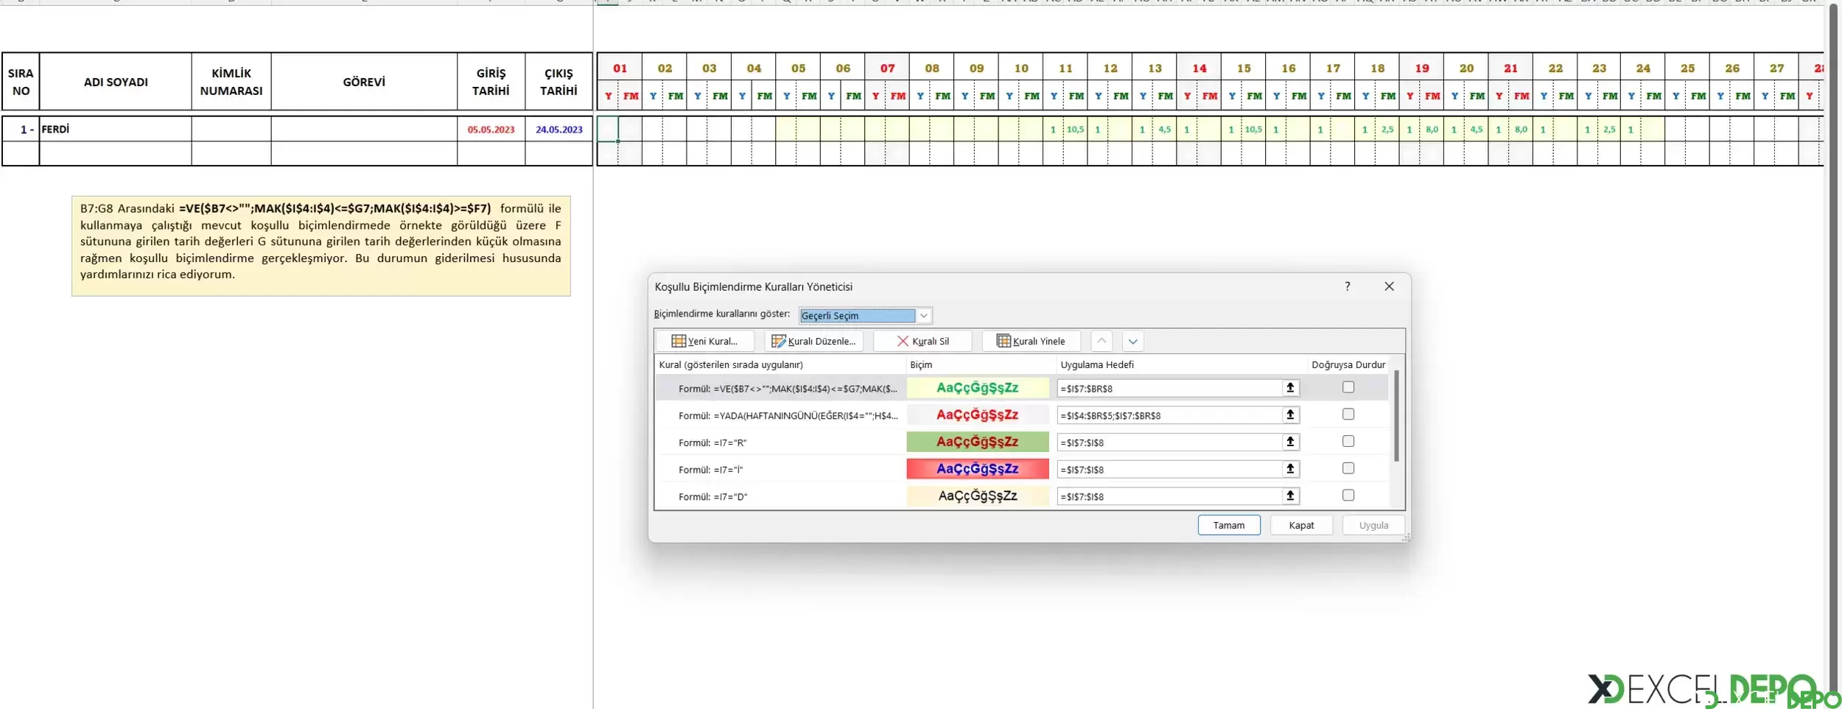This screenshot has width=1842, height=709.
Task: Click the Uygula button
Action: tap(1373, 525)
